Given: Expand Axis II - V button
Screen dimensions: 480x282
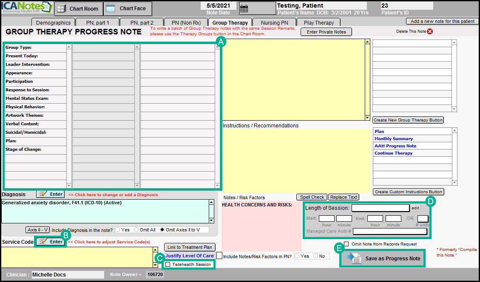Looking at the screenshot, I should click(38, 230).
